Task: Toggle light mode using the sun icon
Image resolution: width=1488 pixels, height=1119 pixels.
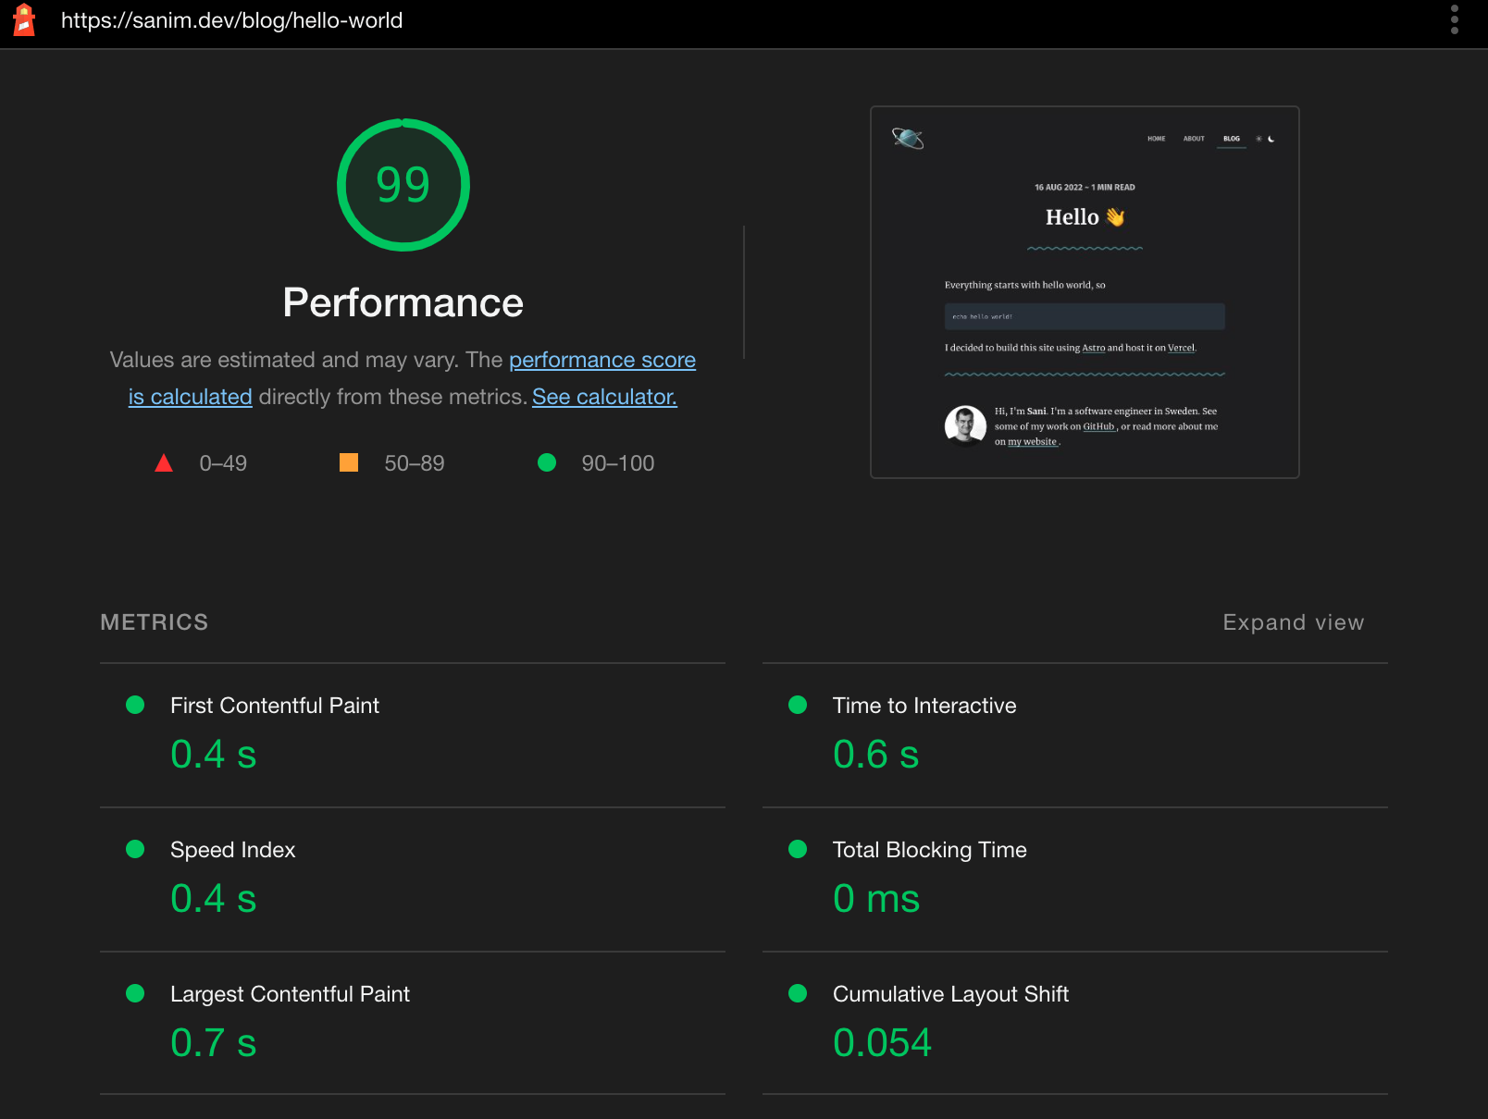Action: (1259, 139)
